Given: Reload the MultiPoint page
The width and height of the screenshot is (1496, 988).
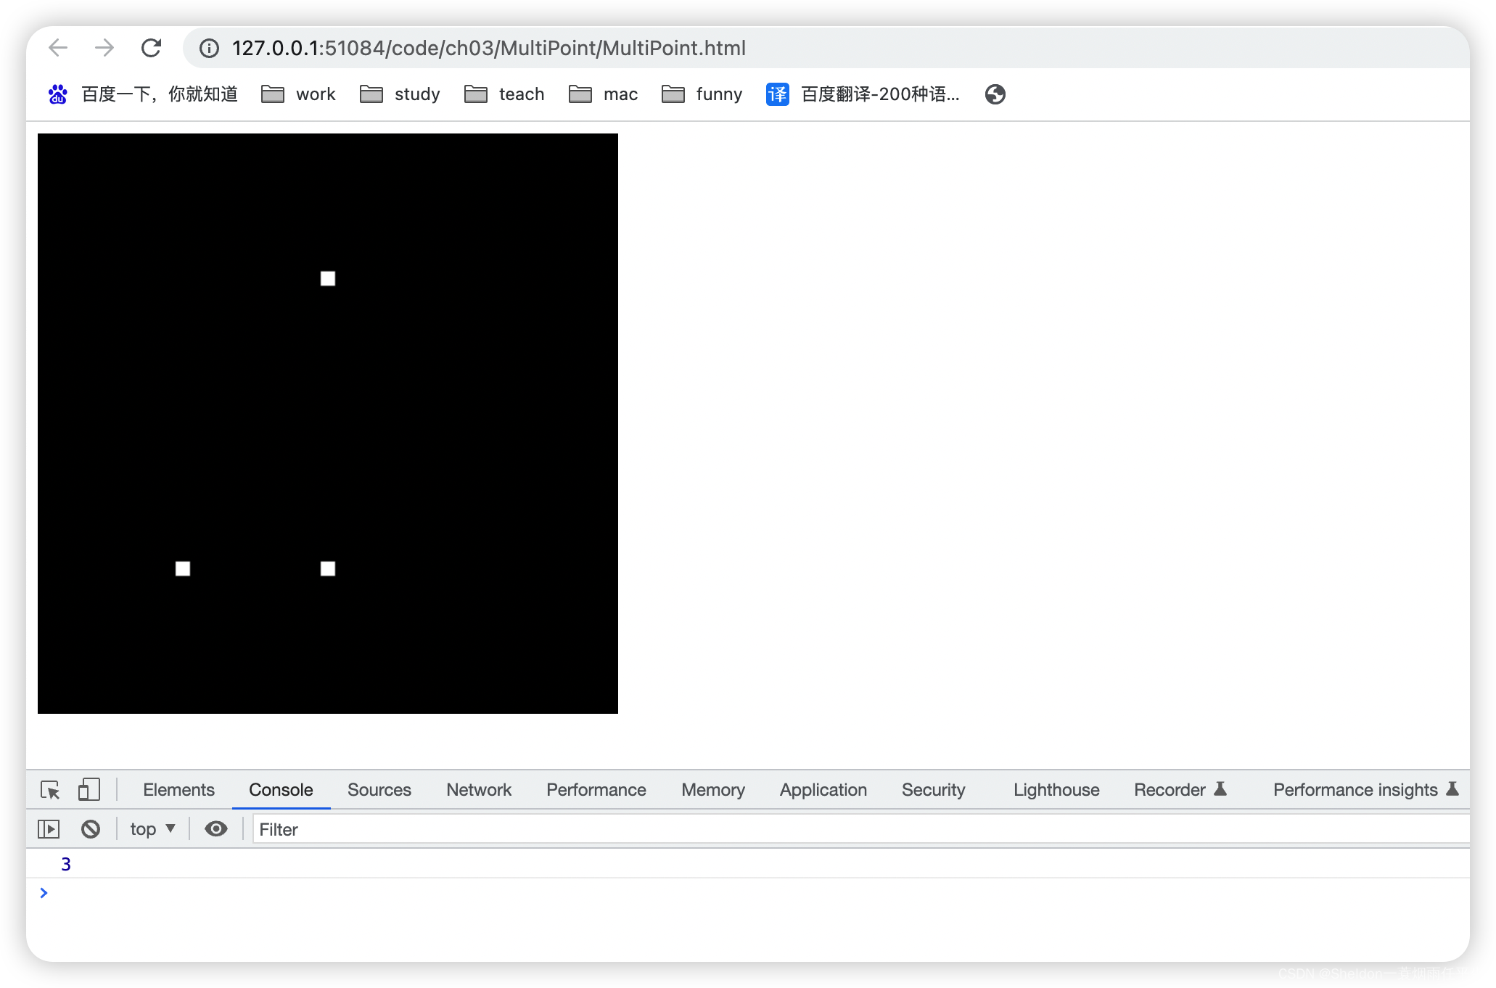Looking at the screenshot, I should pyautogui.click(x=151, y=48).
